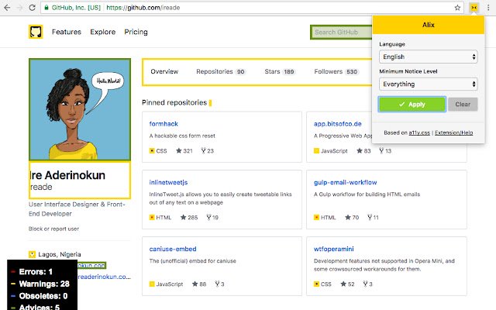
Task: Click the Block or report user link
Action: (53, 229)
